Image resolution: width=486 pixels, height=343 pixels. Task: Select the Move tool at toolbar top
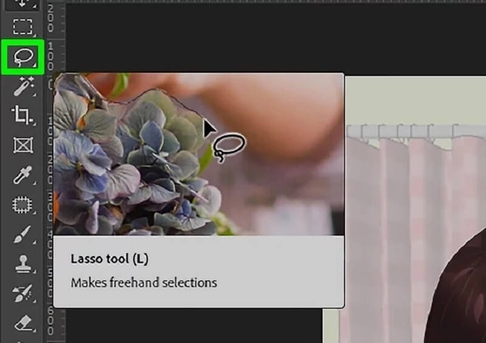pyautogui.click(x=22, y=4)
